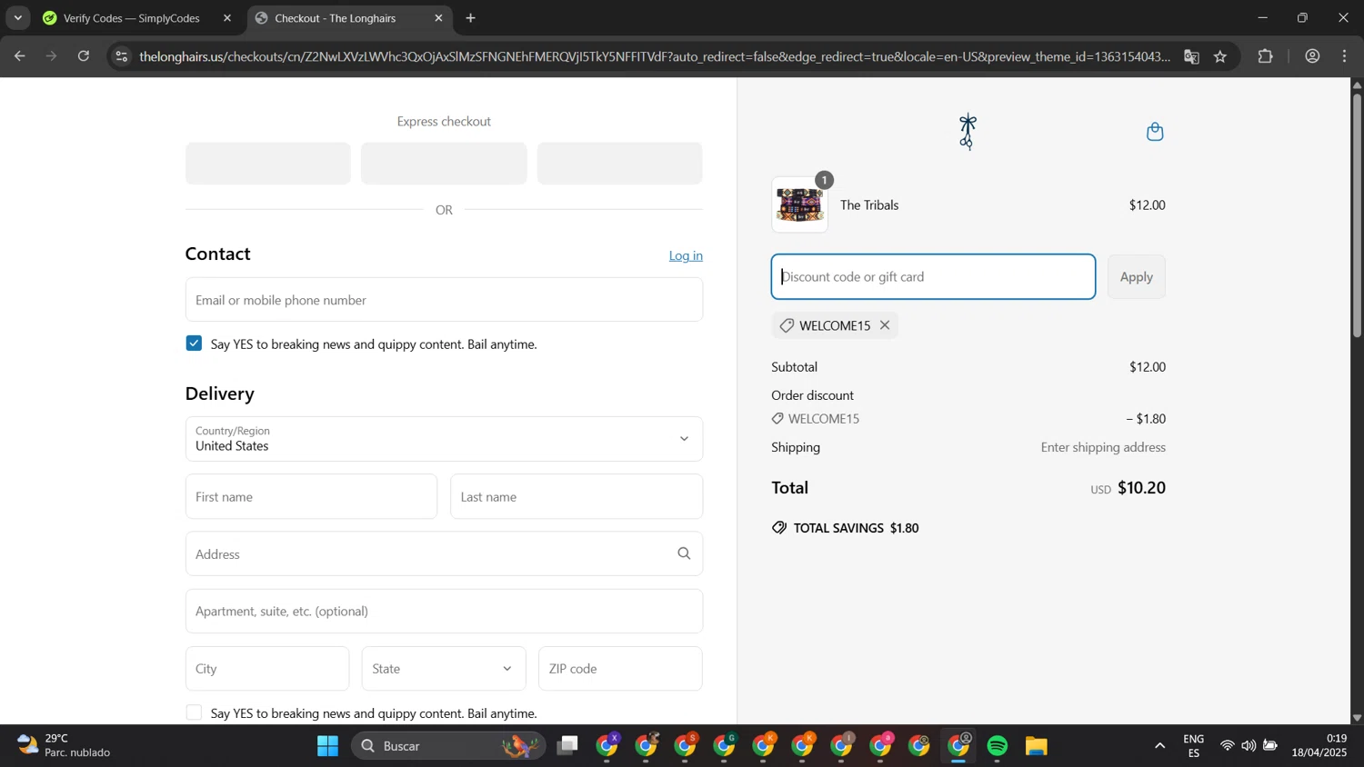Image resolution: width=1364 pixels, height=767 pixels.
Task: Click the Apply discount button
Action: (1136, 277)
